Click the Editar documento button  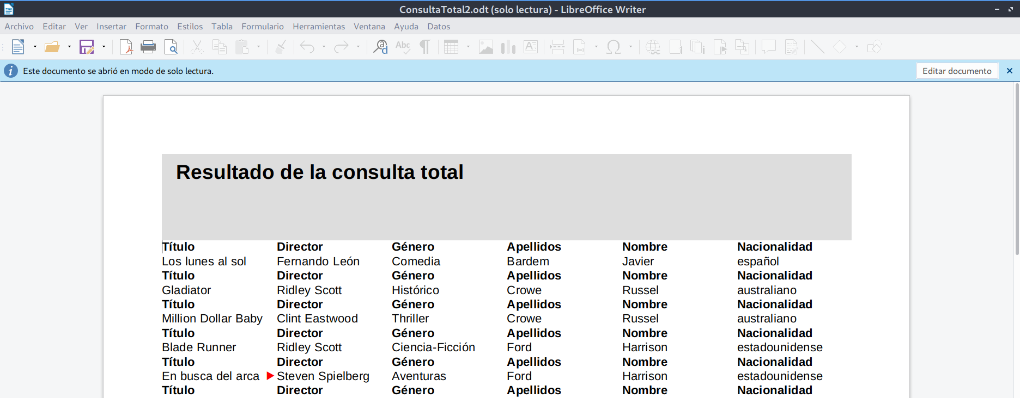[x=956, y=71]
